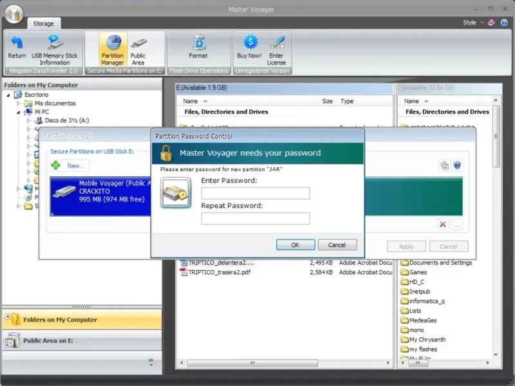Click the greyed Cancel button in Partition Manager
This screenshot has height=386, width=515.
click(x=448, y=246)
